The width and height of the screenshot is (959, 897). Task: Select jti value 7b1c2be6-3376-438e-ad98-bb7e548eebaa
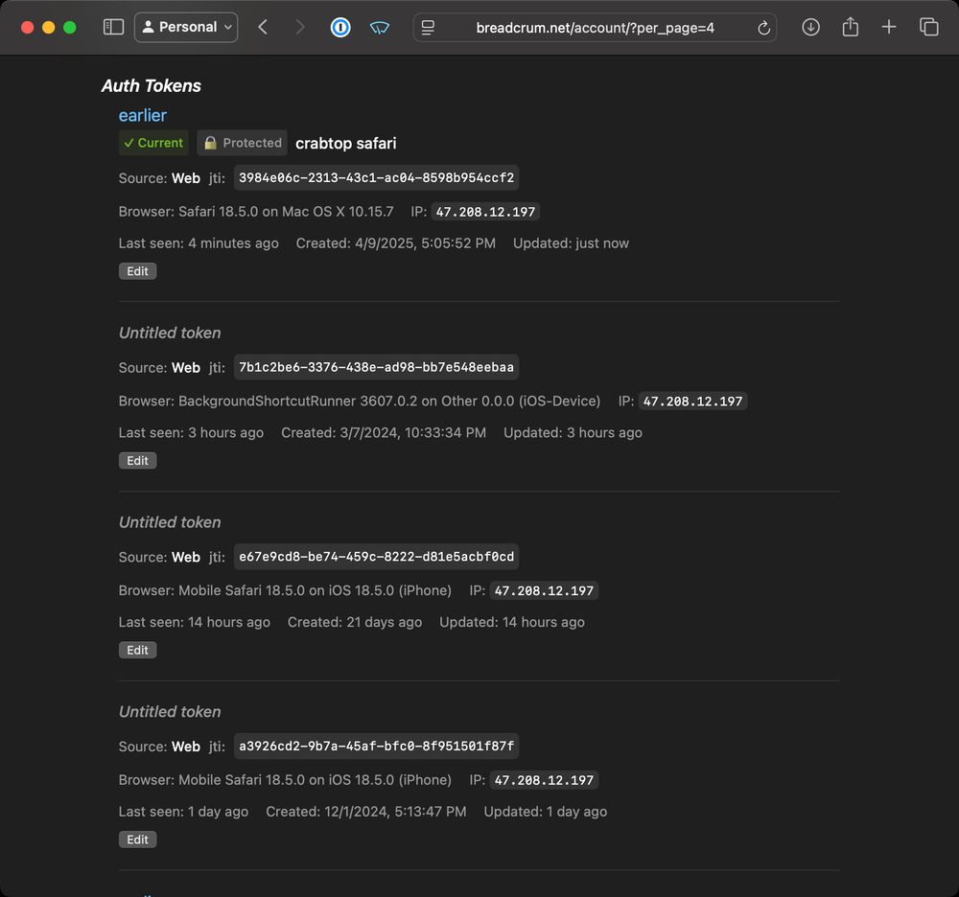376,367
